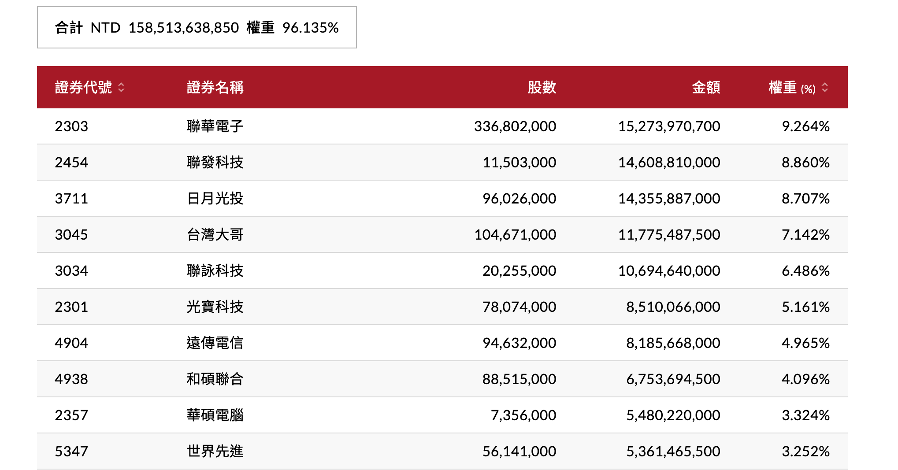This screenshot has width=898, height=470.
Task: Select the 聯華電子 stock row
Action: pos(215,126)
